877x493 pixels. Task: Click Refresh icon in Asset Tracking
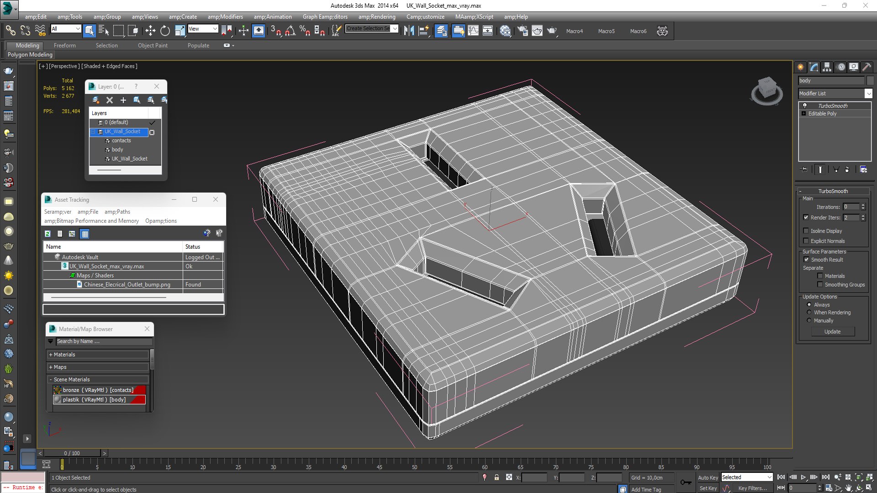click(48, 234)
